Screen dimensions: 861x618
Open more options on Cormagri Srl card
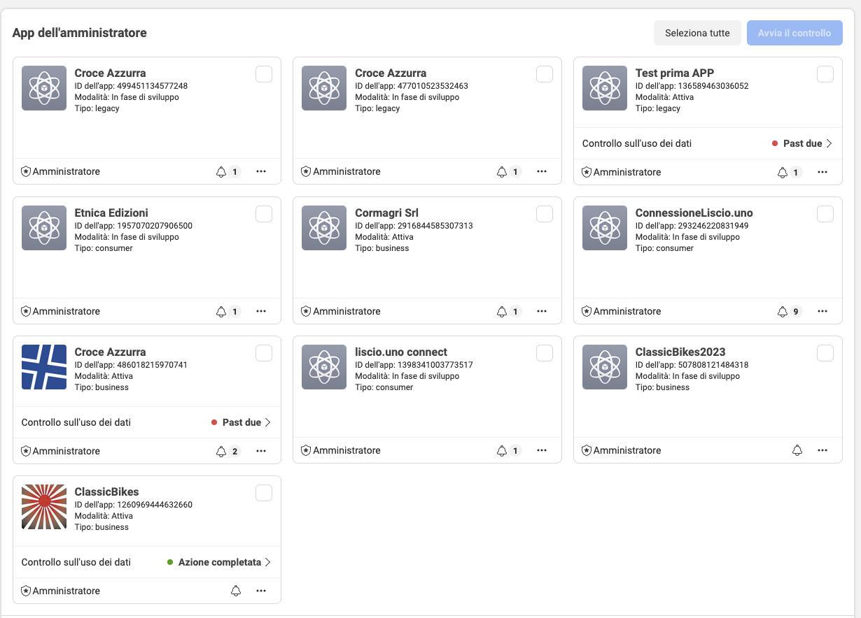tap(542, 311)
